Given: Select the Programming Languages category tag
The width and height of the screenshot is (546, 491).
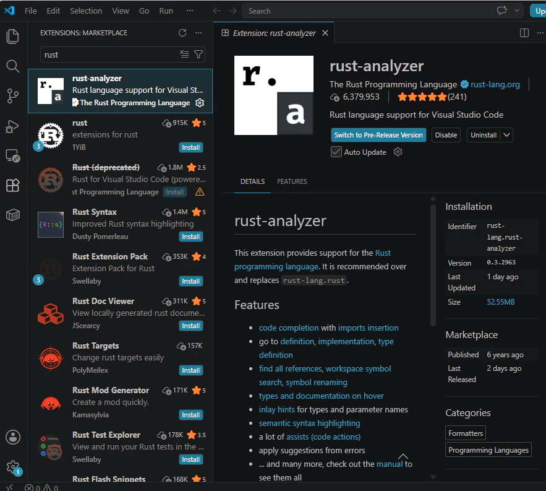Looking at the screenshot, I should pyautogui.click(x=488, y=450).
